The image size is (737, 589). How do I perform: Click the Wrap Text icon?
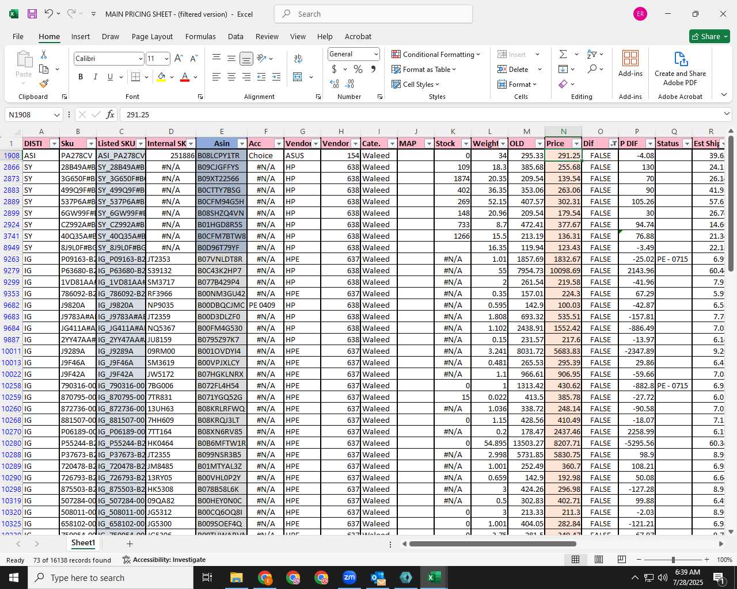[298, 58]
